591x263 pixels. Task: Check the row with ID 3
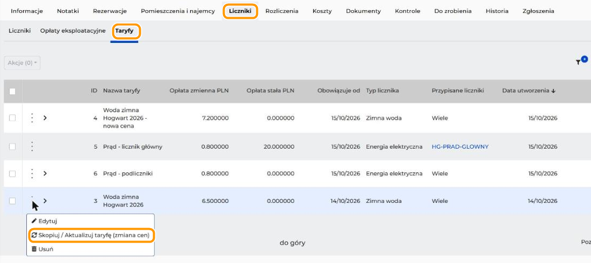coord(12,201)
